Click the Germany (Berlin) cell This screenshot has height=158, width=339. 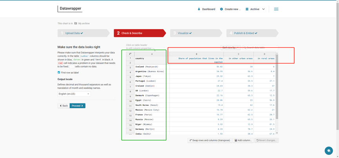tap(152, 129)
